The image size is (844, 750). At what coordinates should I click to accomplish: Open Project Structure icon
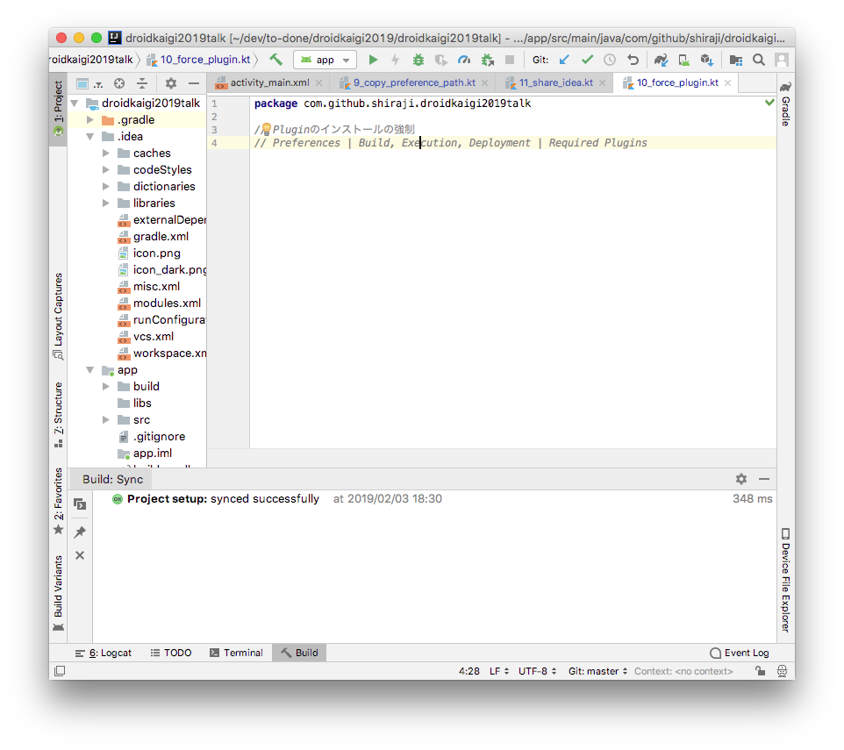tap(735, 60)
